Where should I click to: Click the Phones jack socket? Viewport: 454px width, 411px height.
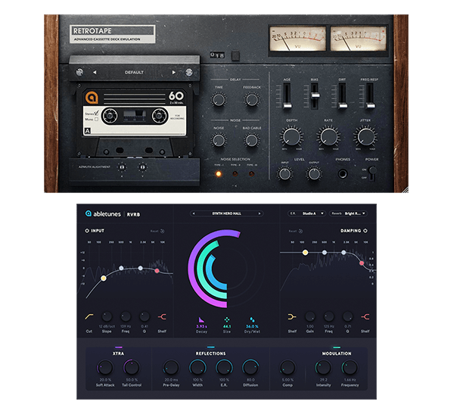[343, 174]
